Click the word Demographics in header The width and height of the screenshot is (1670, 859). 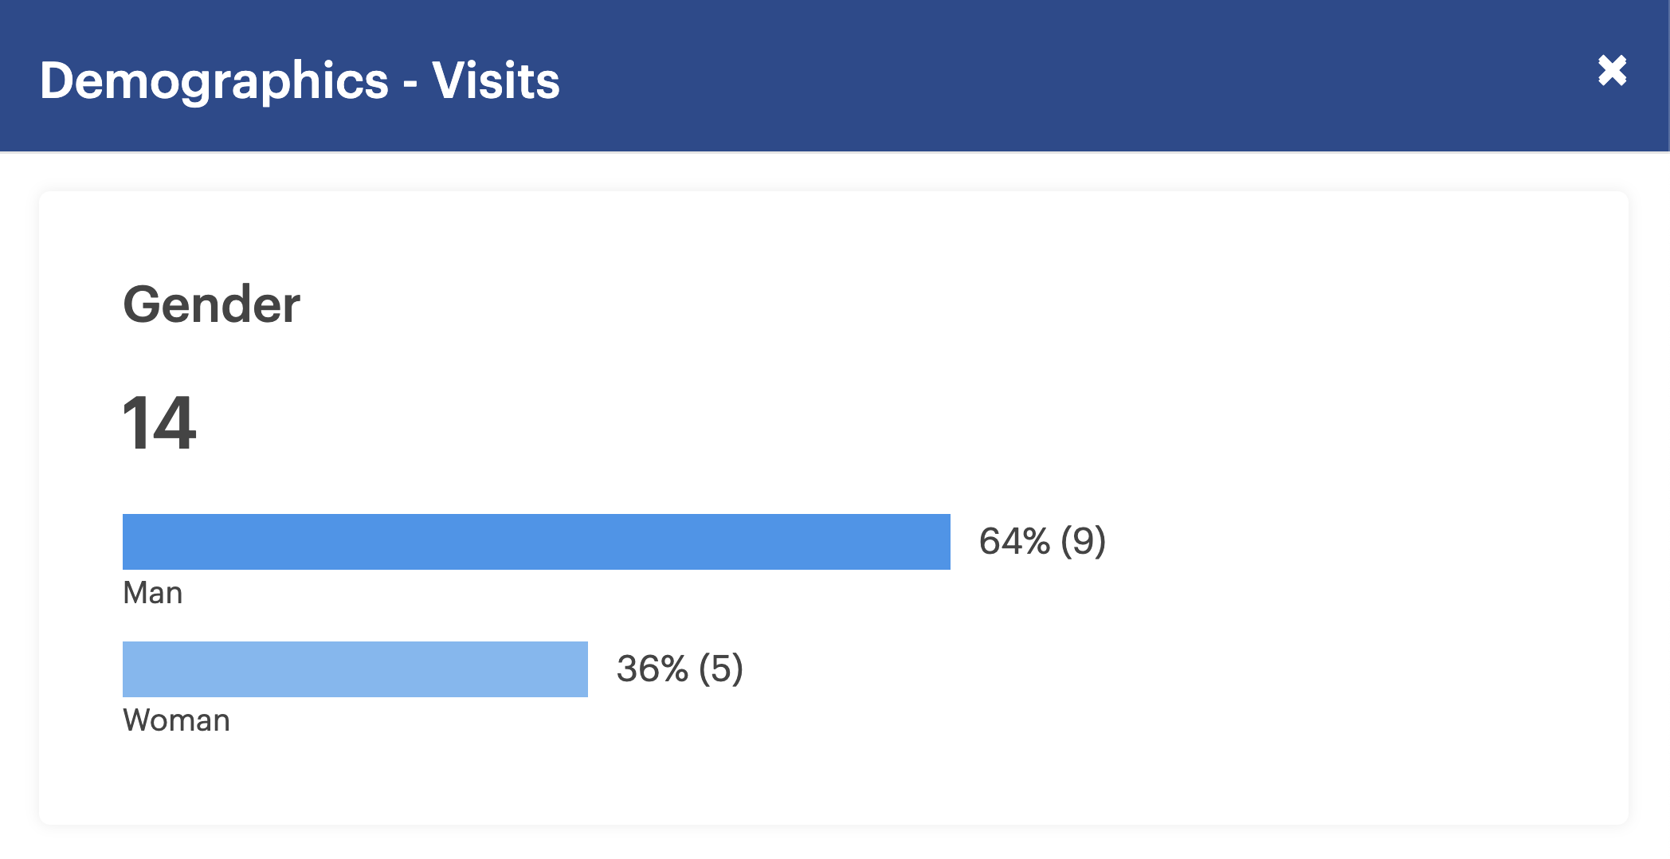(214, 80)
